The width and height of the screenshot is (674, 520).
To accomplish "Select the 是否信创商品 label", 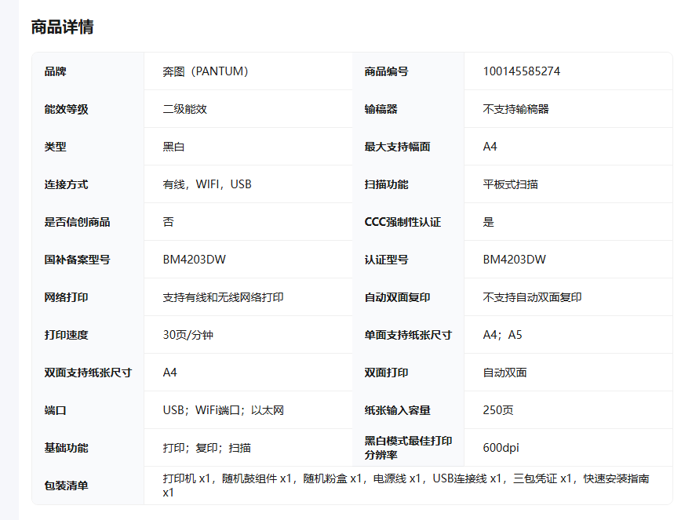I will tap(78, 222).
